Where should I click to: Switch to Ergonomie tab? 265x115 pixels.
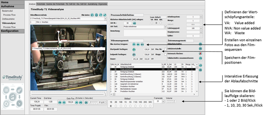pyautogui.click(x=103, y=4)
